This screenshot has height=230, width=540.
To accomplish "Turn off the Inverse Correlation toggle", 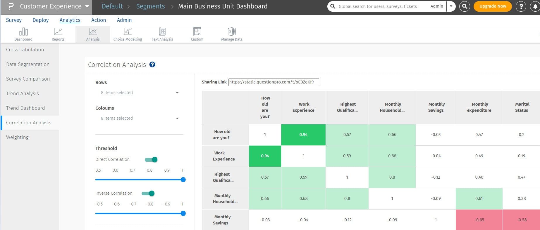I will 148,193.
